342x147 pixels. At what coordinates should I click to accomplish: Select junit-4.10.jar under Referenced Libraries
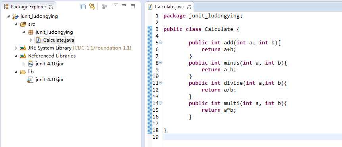[x=50, y=64]
